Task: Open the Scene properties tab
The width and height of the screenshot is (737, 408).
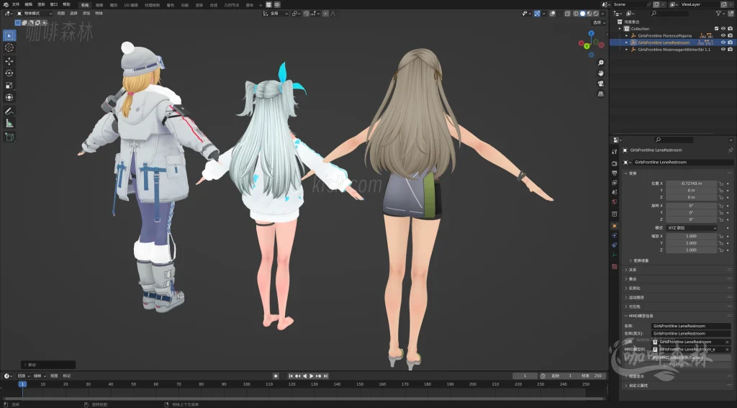Action: click(x=615, y=192)
